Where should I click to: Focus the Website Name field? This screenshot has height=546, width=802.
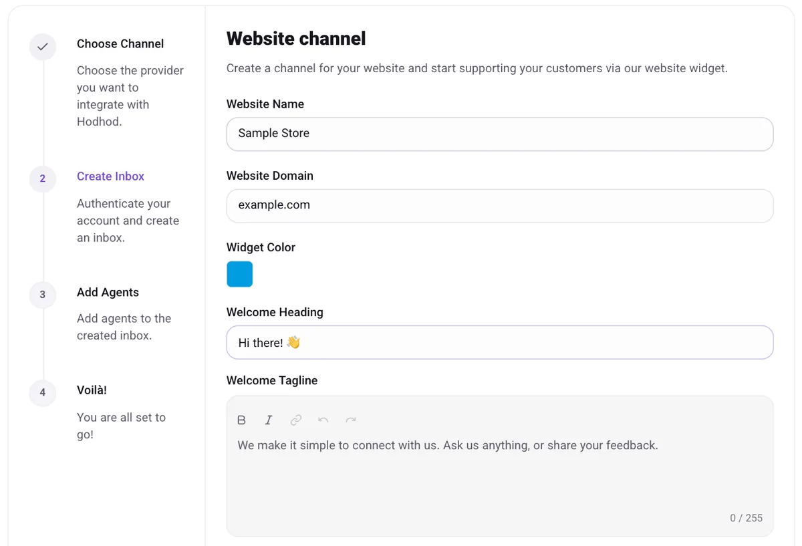(x=500, y=134)
